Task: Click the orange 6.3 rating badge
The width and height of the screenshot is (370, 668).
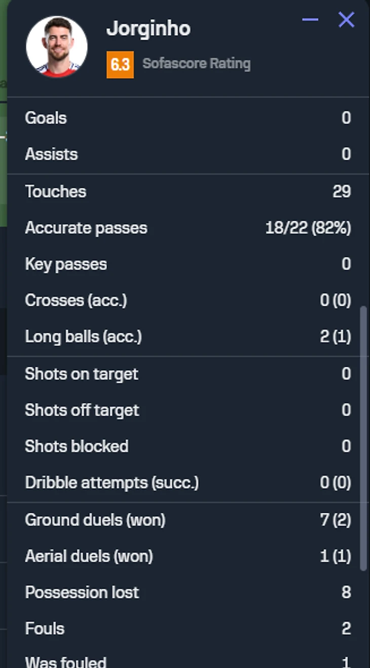Action: pyautogui.click(x=120, y=65)
